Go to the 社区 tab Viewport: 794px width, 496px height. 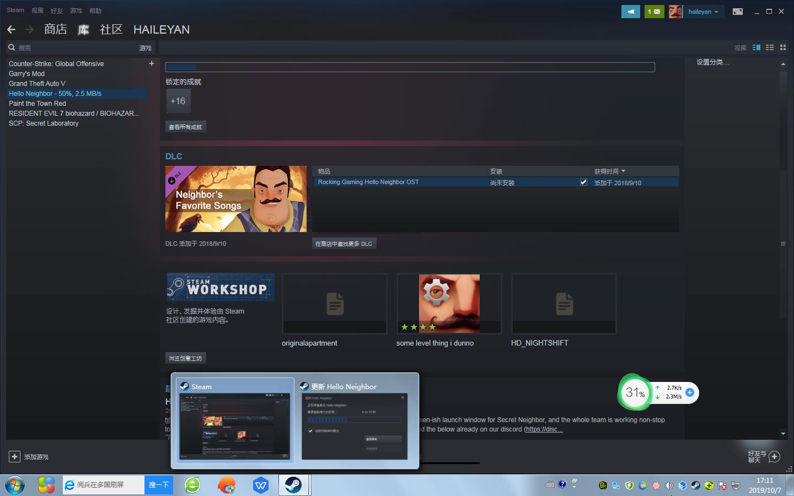[x=111, y=29]
